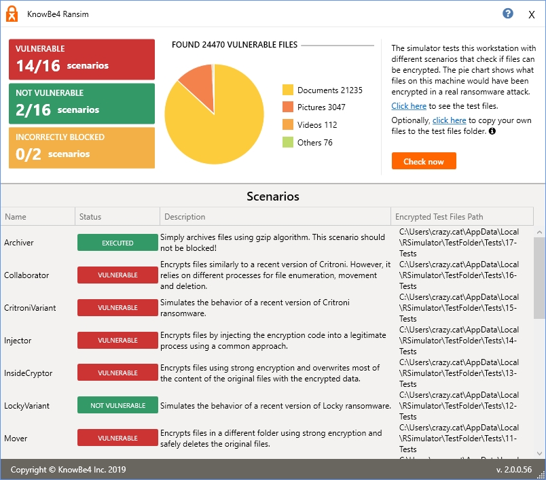Image resolution: width=546 pixels, height=480 pixels.
Task: Click the Tests\12-Tests path for LockyVariant
Action: point(459,405)
